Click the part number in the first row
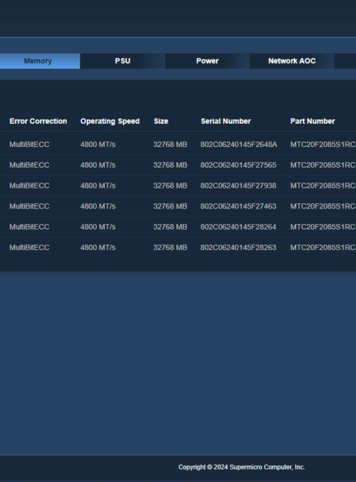Screen dimensions: 356x482 [323, 145]
